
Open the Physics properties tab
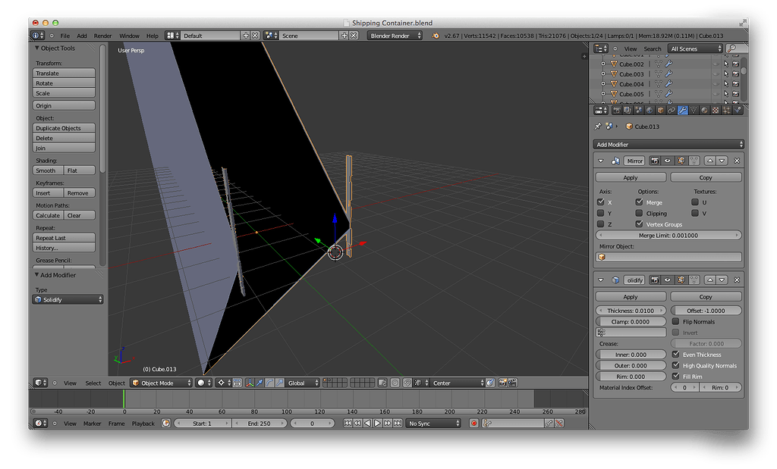point(738,111)
